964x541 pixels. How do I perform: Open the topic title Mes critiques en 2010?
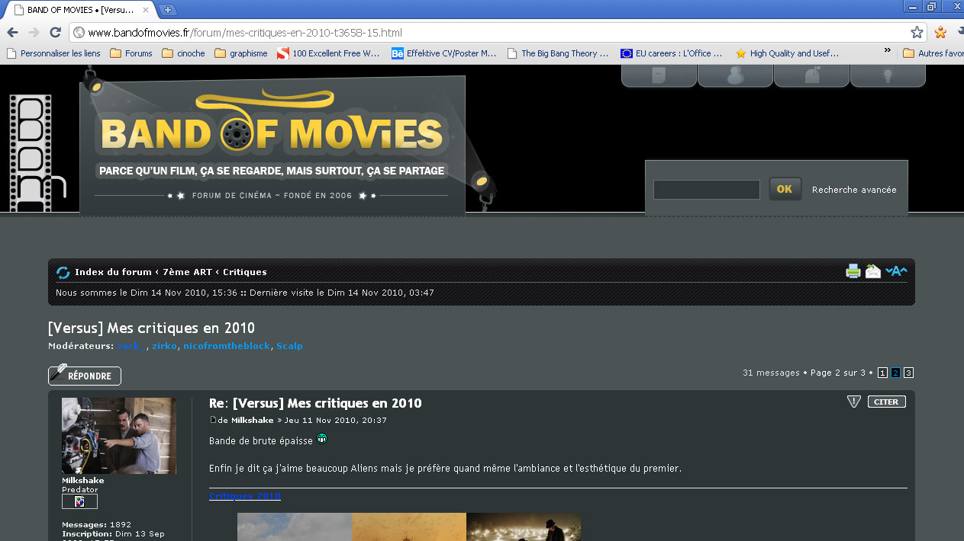point(151,328)
